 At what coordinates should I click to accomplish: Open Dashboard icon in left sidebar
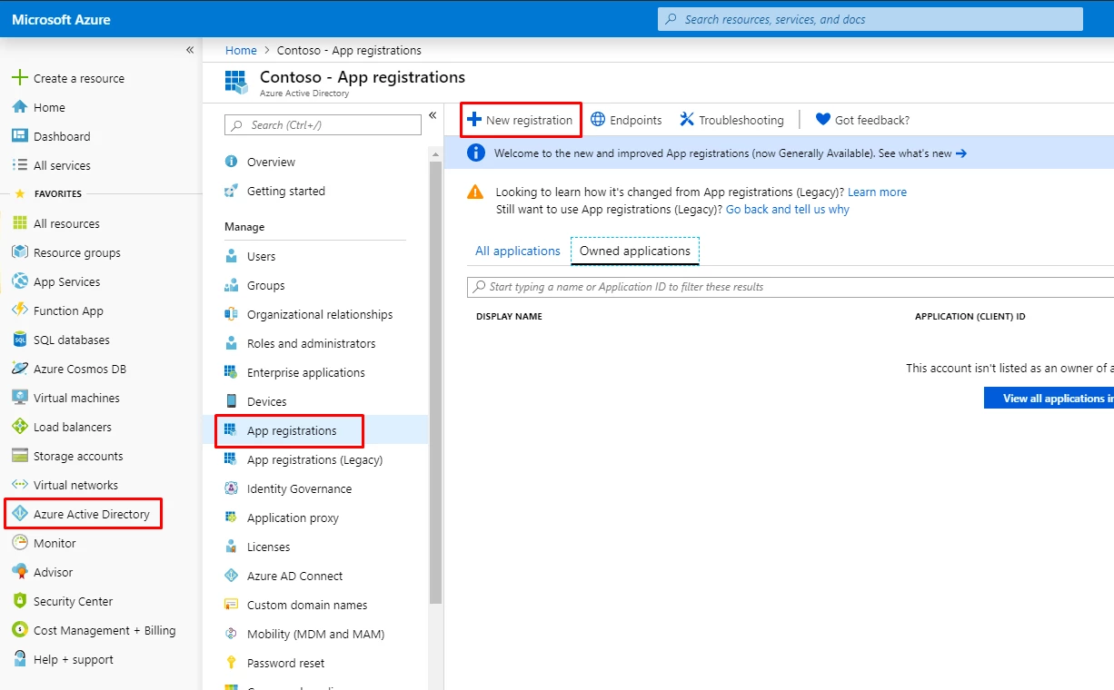(x=19, y=136)
